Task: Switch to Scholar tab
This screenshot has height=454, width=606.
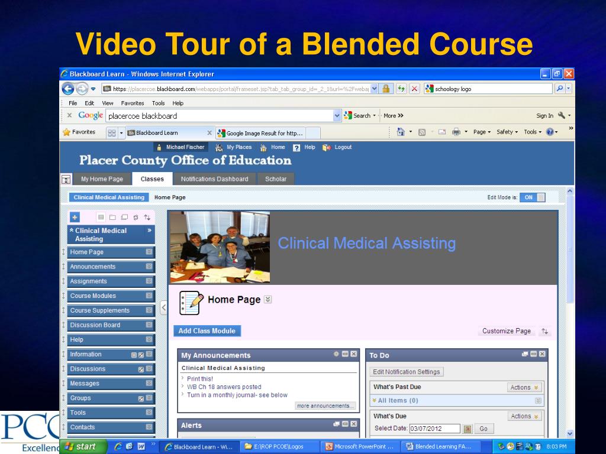Action: (276, 179)
